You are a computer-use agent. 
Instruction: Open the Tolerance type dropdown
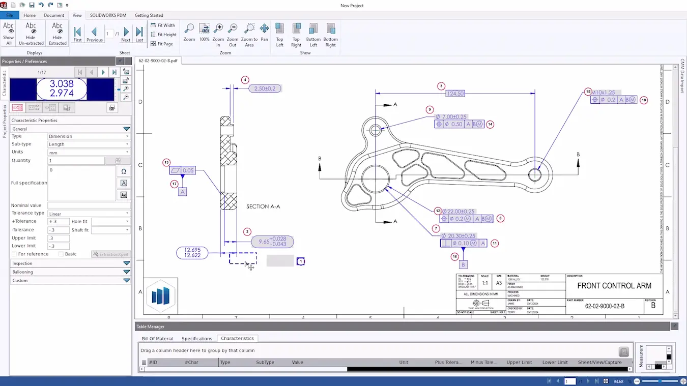tap(89, 214)
